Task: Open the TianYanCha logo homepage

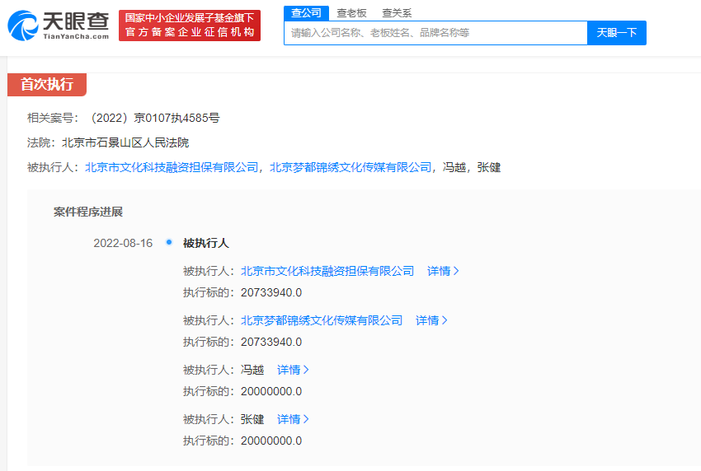Action: click(x=59, y=26)
